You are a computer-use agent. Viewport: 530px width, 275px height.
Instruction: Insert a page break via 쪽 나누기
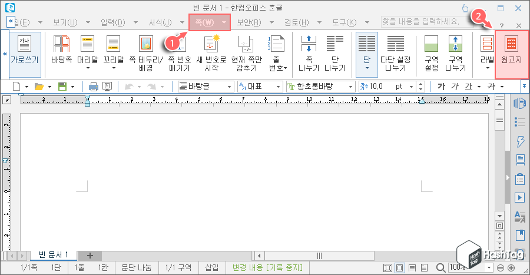[x=309, y=53]
